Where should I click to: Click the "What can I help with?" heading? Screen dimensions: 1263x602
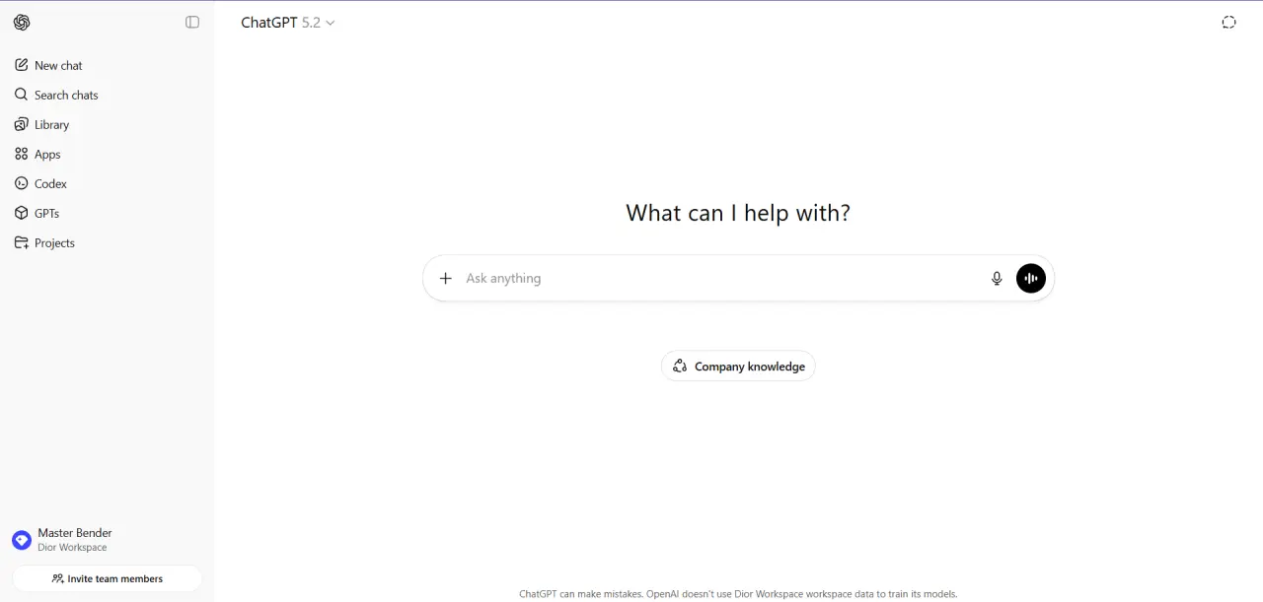[738, 213]
